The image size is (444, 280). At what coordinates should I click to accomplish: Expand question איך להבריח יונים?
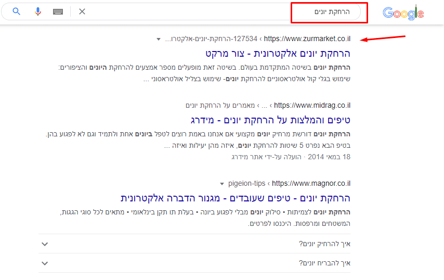pyautogui.click(x=194, y=263)
